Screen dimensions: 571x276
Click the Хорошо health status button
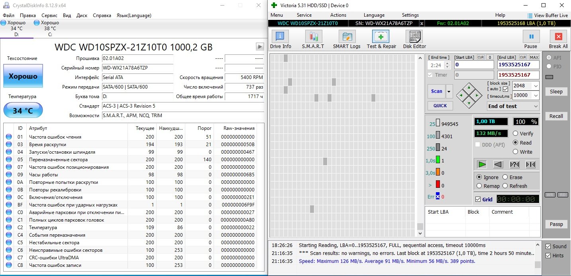coord(23,76)
